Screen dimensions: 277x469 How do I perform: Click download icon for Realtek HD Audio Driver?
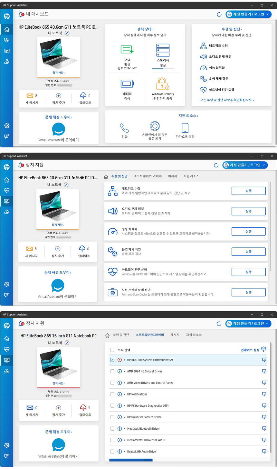pyautogui.click(x=264, y=452)
